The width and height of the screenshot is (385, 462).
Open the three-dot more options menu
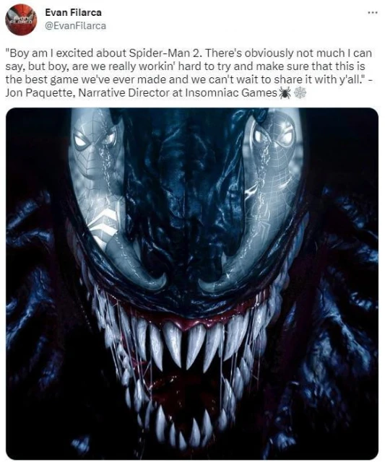[x=373, y=13]
